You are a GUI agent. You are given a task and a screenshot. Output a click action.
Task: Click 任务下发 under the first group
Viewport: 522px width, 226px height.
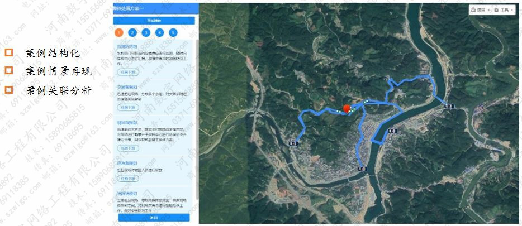[x=127, y=72]
